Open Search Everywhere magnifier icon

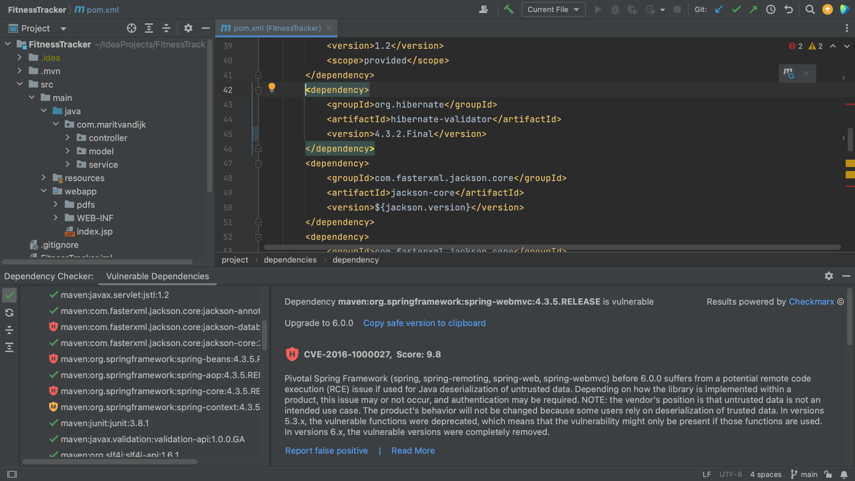click(810, 9)
